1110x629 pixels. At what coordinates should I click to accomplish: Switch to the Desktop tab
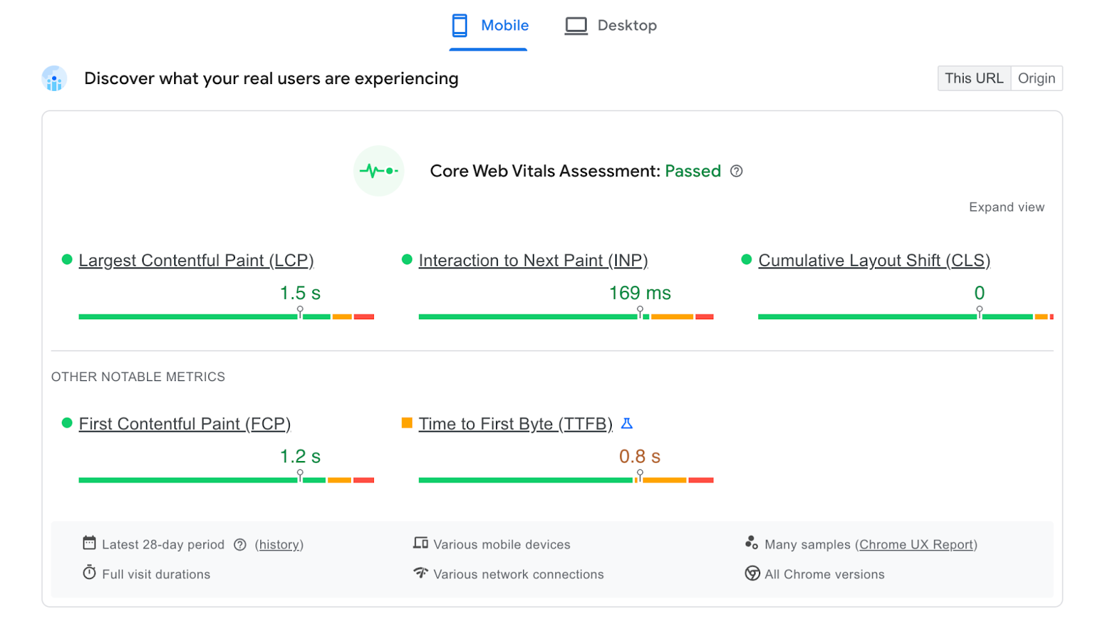click(610, 26)
